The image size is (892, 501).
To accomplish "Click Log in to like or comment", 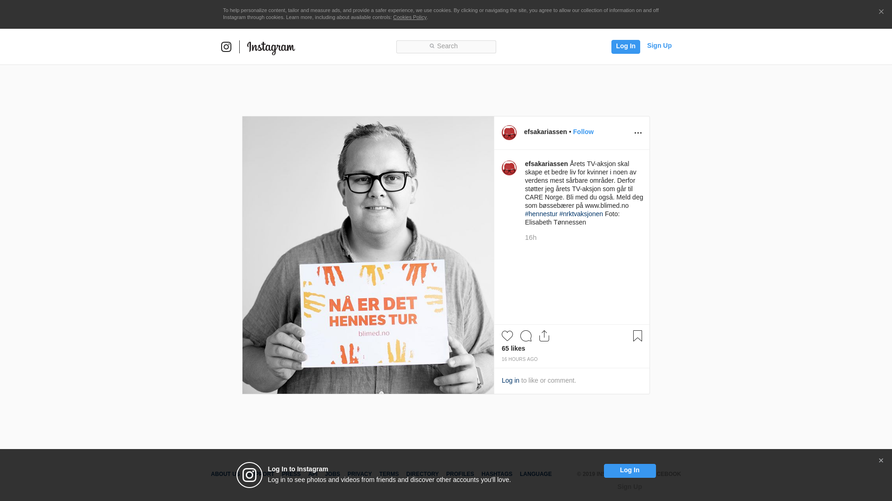I will 511,380.
